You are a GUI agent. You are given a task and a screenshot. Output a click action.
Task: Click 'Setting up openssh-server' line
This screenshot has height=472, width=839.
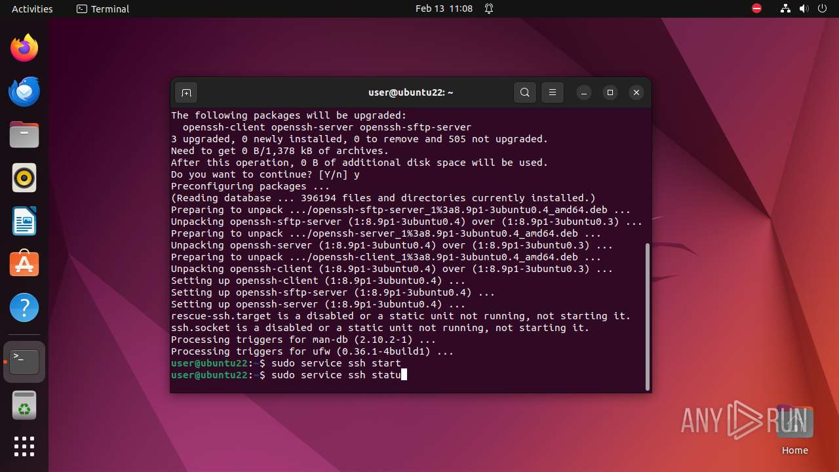tap(319, 304)
